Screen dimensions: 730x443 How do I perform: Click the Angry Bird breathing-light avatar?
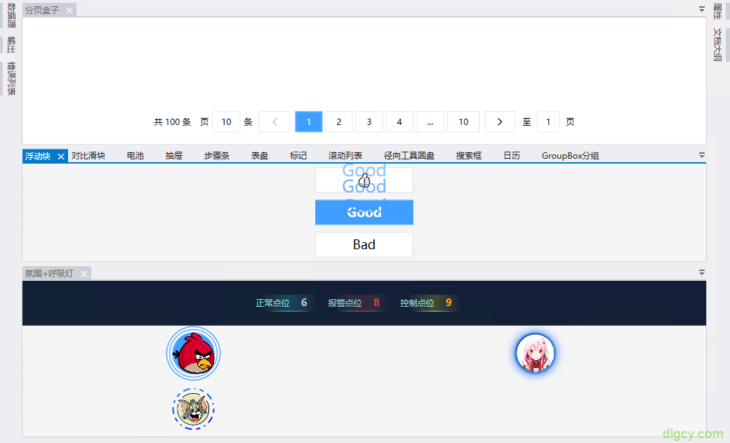(x=194, y=353)
